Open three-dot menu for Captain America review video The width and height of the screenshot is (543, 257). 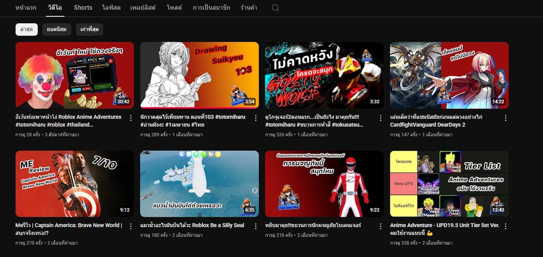tap(131, 226)
